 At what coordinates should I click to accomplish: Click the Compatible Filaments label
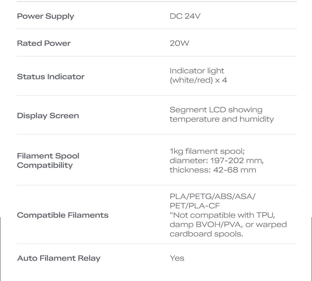63,215
